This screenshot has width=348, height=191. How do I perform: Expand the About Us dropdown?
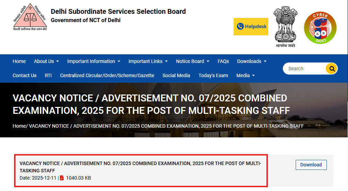pos(46,61)
